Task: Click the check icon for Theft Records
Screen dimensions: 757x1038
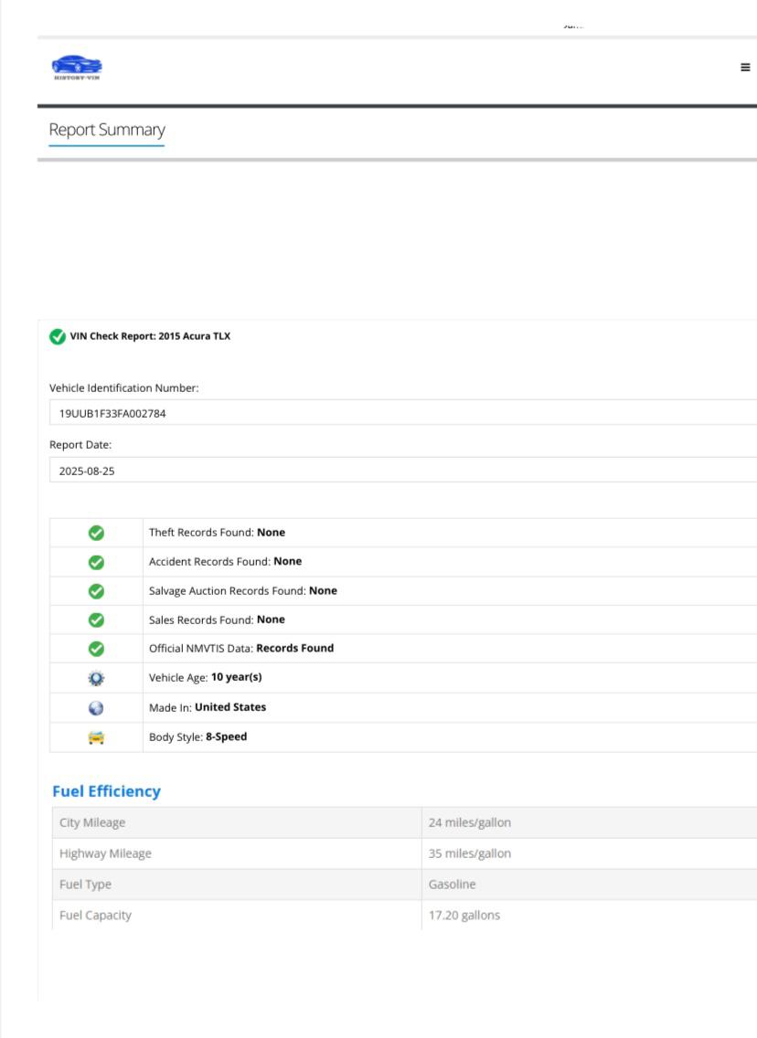Action: point(96,533)
